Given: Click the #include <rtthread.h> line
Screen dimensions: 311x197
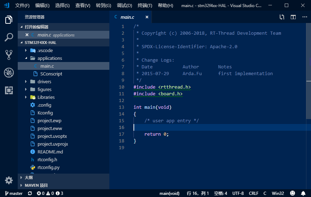Looking at the screenshot, I should [162, 87].
